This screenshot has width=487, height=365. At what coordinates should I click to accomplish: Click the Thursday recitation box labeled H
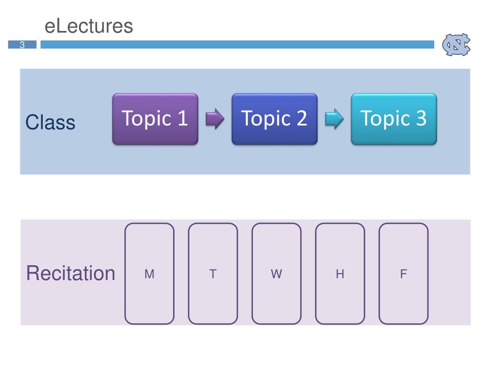coord(340,273)
